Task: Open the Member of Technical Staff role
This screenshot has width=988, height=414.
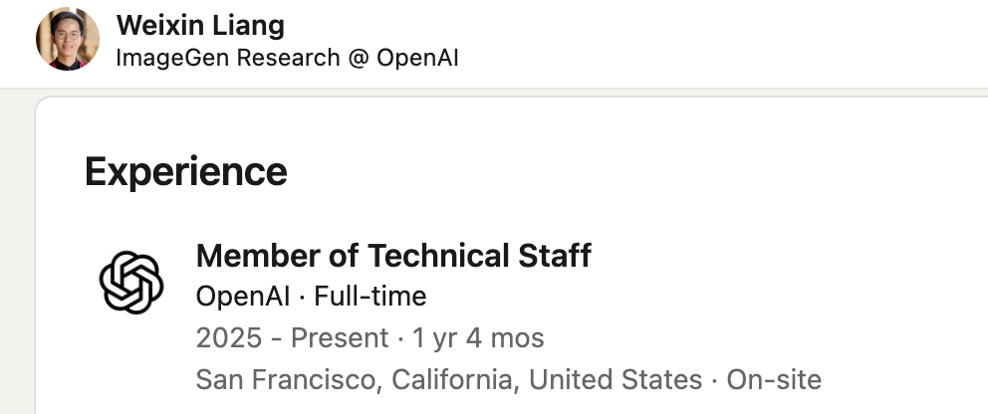Action: [393, 256]
